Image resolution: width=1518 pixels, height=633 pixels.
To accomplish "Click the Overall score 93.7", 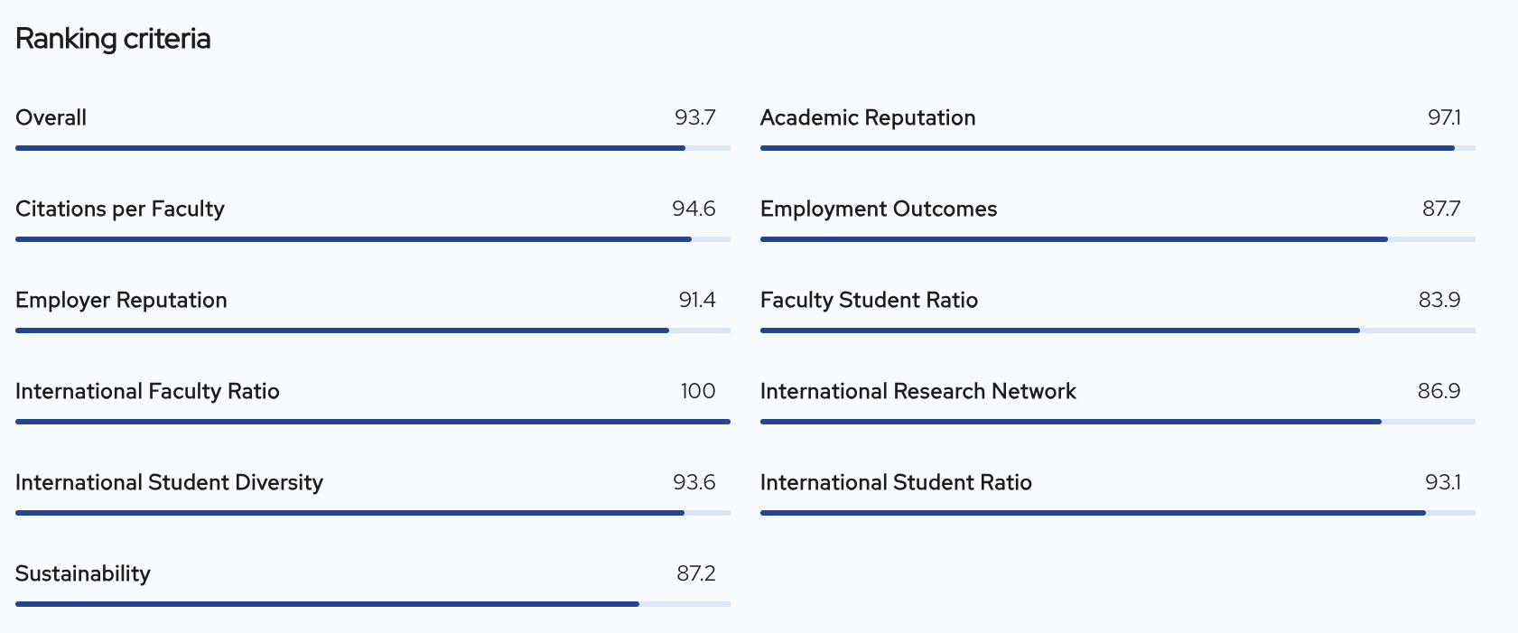I will pos(695,117).
